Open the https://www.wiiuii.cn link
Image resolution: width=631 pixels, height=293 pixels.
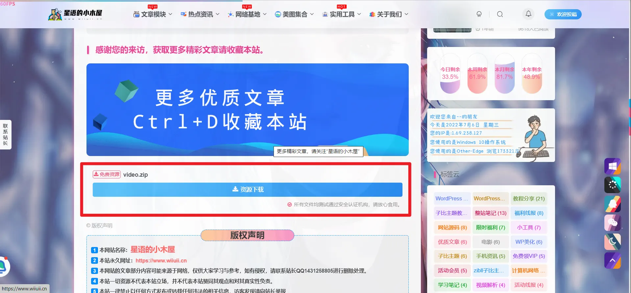[161, 260]
